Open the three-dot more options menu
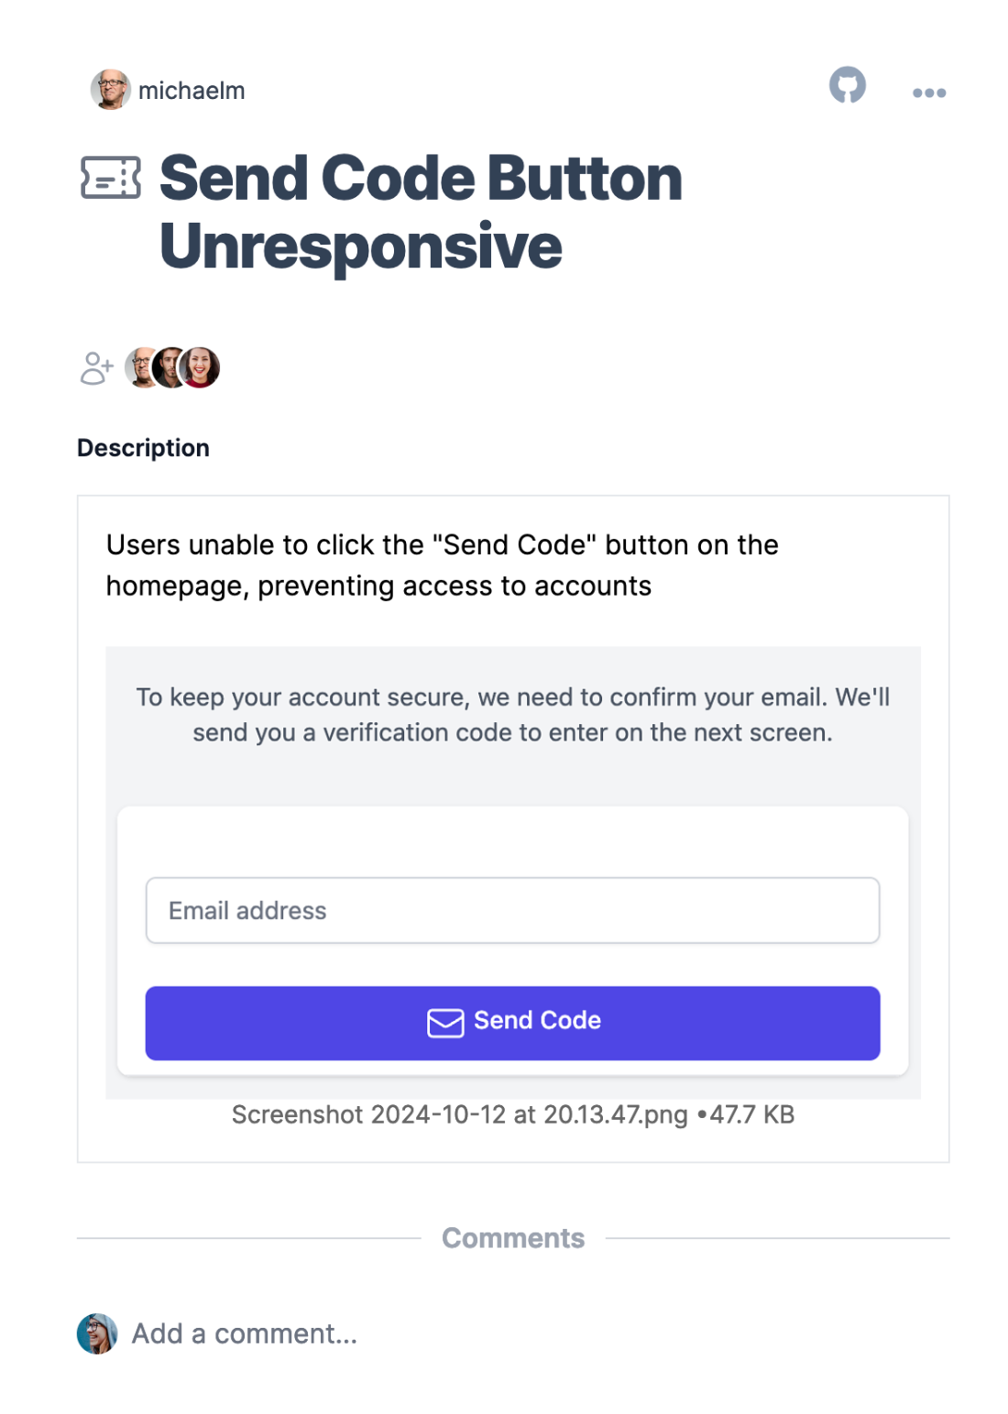1008x1414 pixels. (928, 93)
